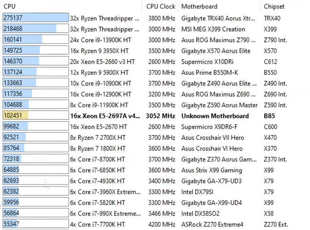Click the CPU column header
This screenshot has height=230, width=310.
point(9,7)
